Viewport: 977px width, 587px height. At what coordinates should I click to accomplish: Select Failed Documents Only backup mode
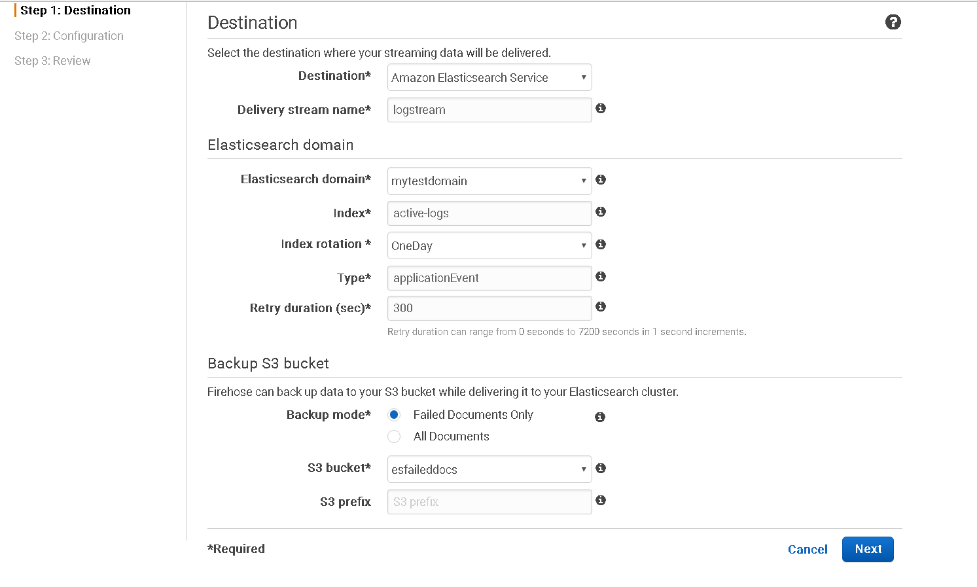[394, 415]
